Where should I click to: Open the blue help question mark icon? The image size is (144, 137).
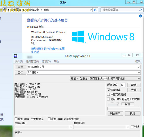click(x=140, y=16)
